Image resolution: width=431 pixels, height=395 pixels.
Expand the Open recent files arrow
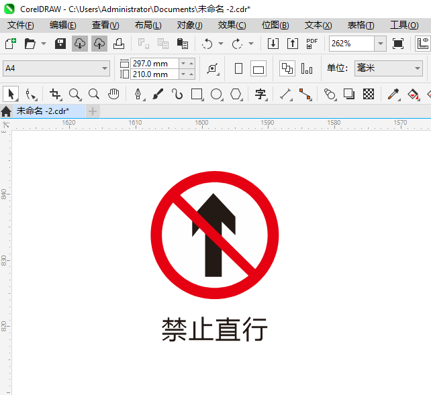[x=44, y=44]
